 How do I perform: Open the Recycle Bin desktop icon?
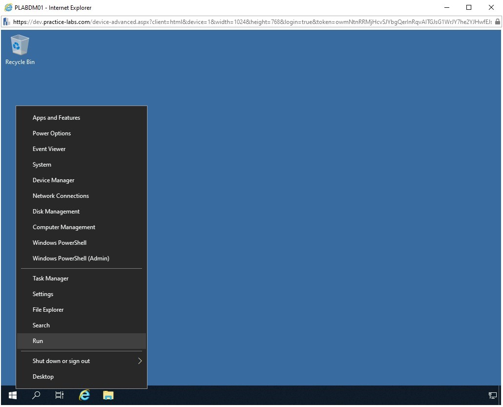coord(20,50)
